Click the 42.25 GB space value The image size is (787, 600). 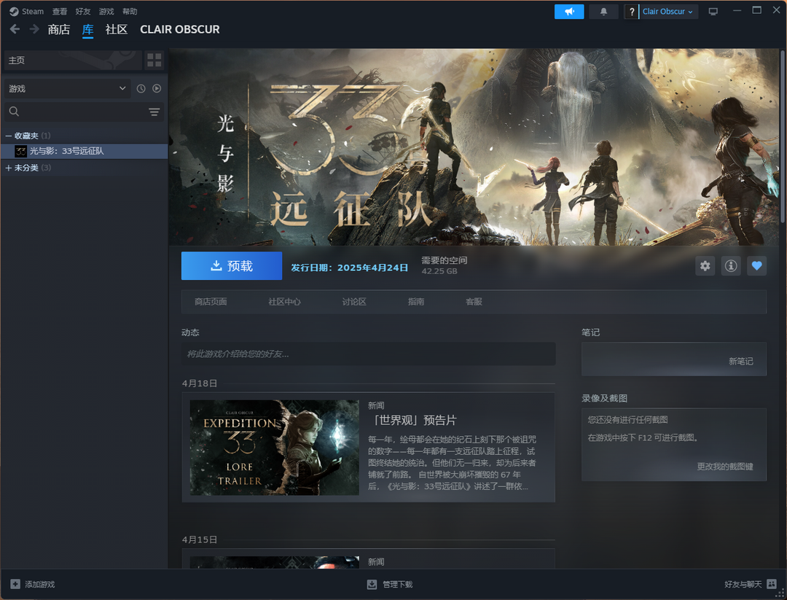tap(439, 271)
